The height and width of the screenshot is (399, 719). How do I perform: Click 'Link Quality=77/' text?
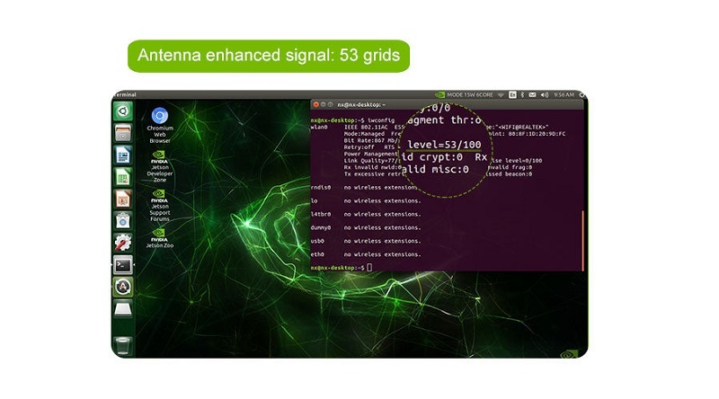(371, 161)
